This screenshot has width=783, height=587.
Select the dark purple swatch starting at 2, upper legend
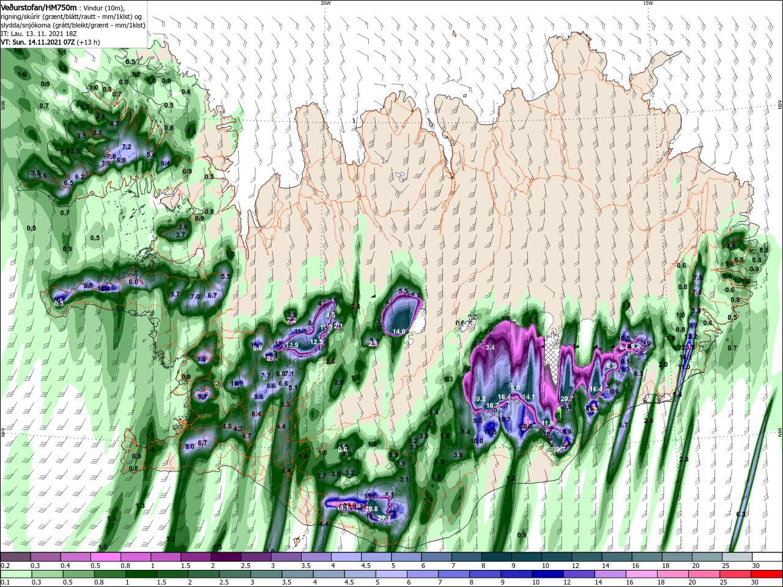[226, 557]
